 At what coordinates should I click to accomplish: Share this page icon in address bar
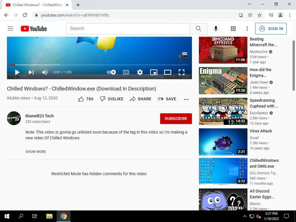250,15
